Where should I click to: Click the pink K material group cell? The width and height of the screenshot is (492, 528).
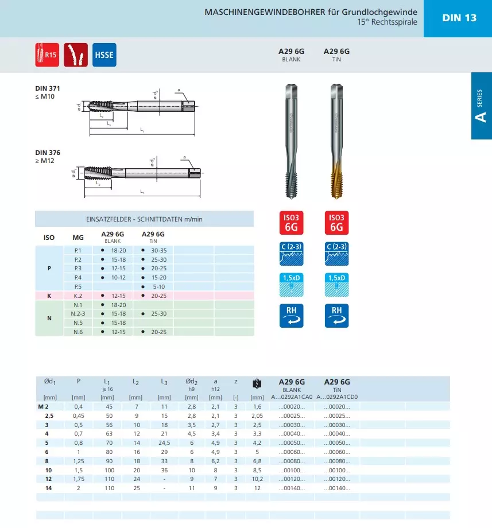[49, 296]
